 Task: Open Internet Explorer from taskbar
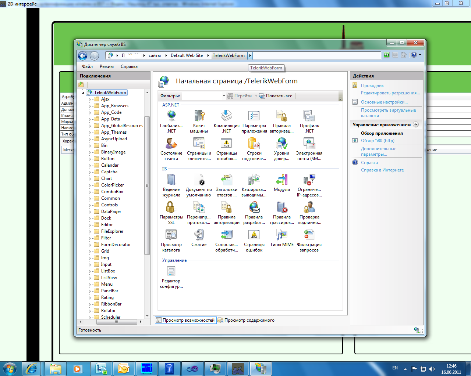coord(31,368)
